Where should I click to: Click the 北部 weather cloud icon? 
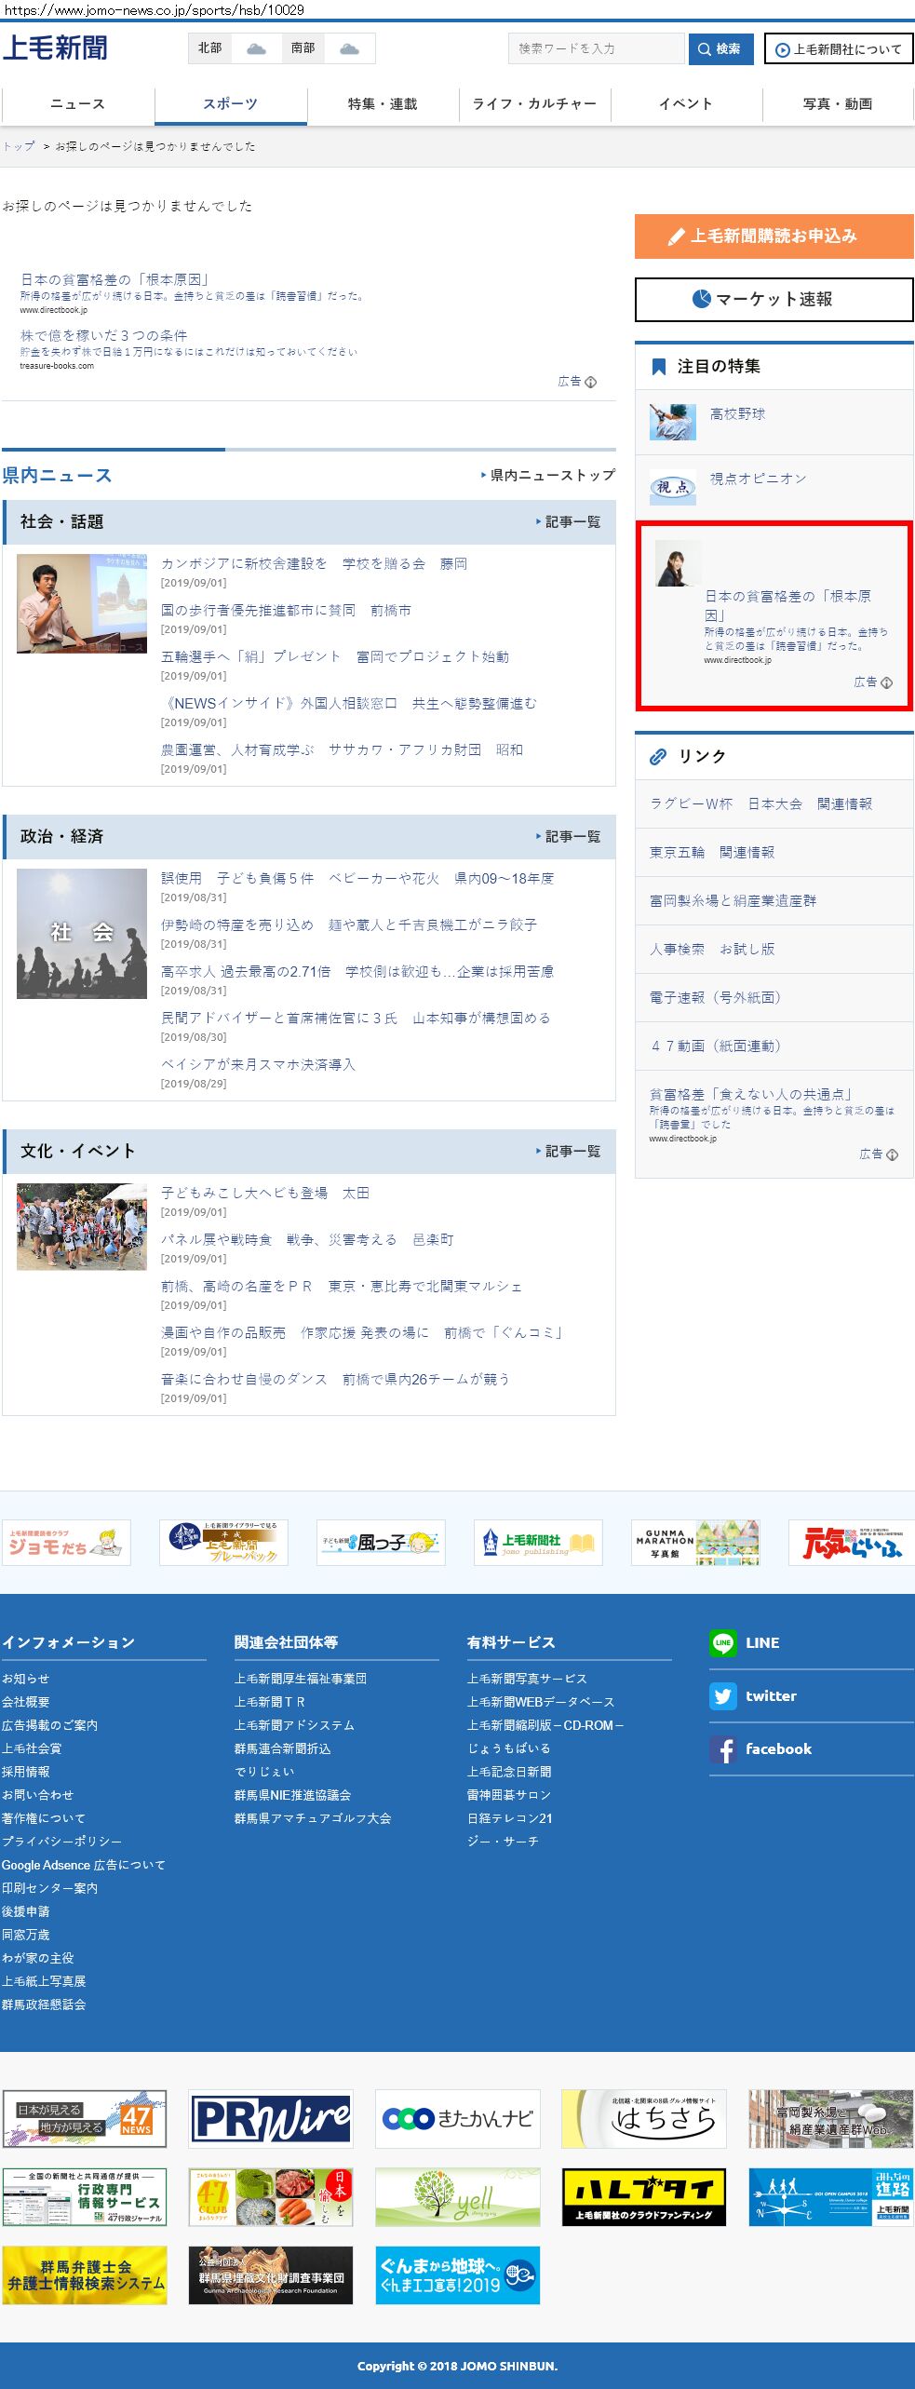(256, 48)
